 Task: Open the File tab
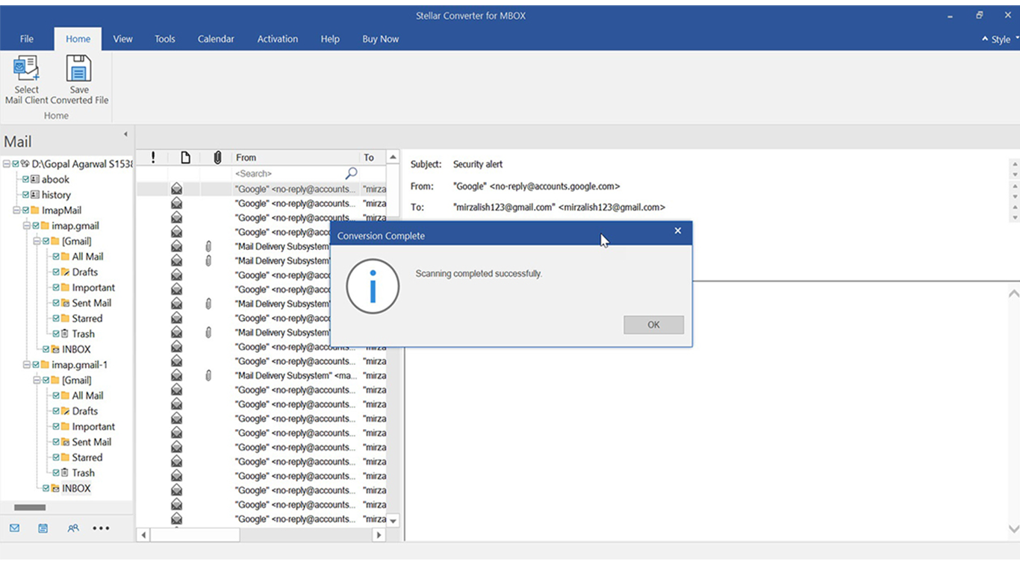[27, 39]
